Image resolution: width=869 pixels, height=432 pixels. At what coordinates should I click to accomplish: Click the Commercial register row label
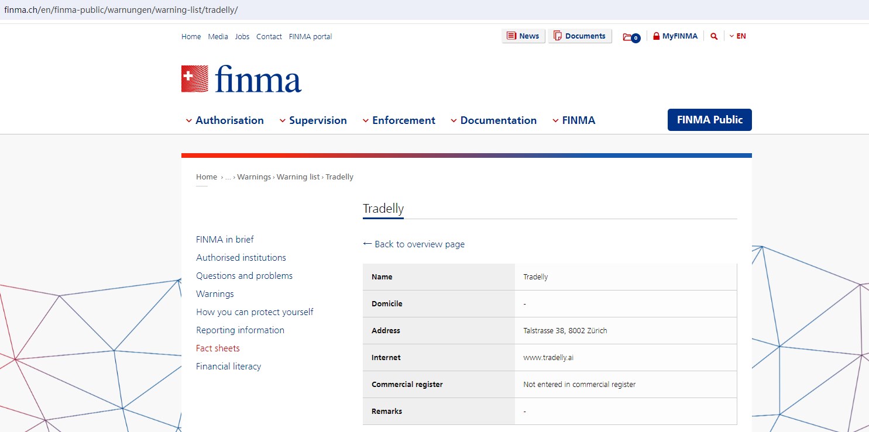[x=407, y=385]
